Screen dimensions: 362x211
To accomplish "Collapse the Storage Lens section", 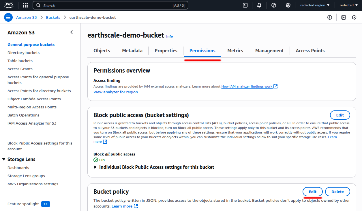I will [x=4, y=159].
